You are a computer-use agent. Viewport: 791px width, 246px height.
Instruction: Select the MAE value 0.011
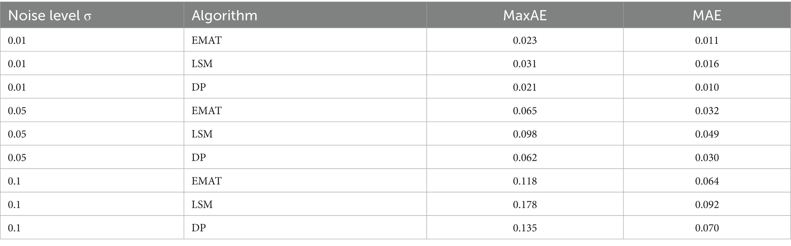tap(707, 40)
